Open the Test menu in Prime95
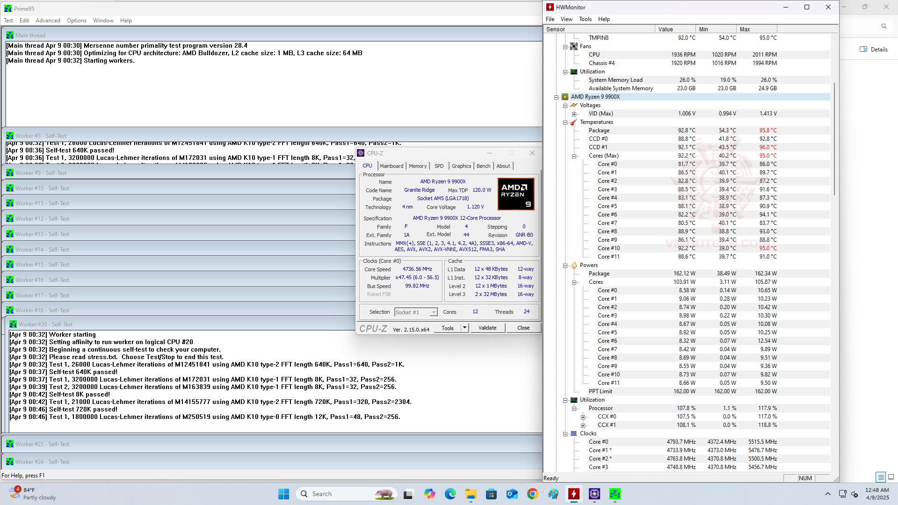Screen dimensions: 898x505 point(8,20)
